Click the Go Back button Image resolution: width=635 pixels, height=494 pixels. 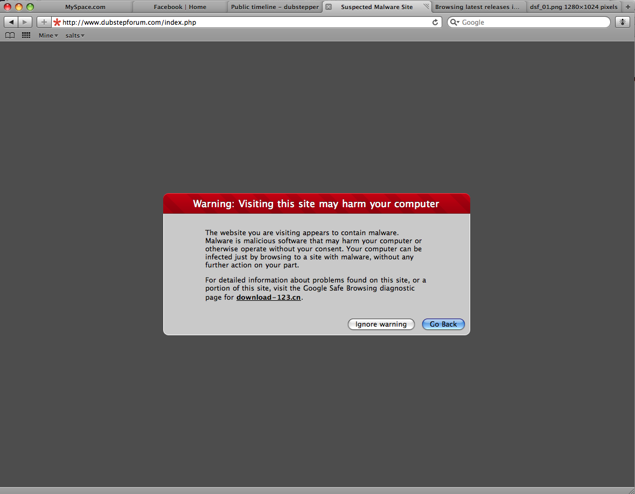pyautogui.click(x=443, y=324)
